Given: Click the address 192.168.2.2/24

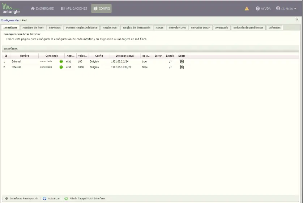Looking at the screenshot, I should pos(120,61).
